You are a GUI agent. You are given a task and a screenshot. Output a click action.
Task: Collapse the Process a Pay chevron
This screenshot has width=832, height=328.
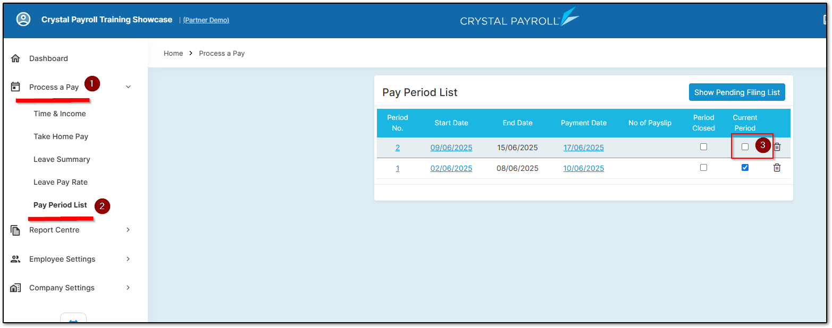128,87
